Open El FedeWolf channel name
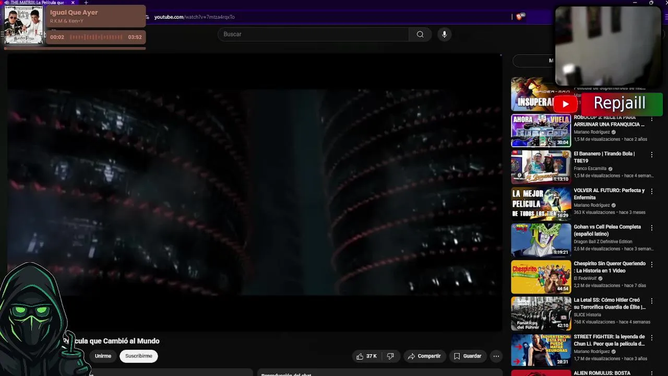668x376 pixels. point(585,278)
